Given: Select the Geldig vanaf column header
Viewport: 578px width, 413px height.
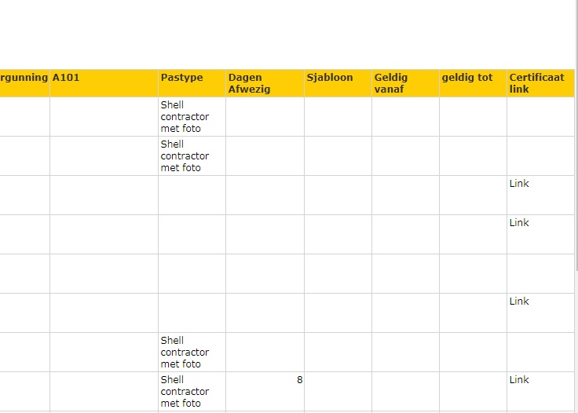Looking at the screenshot, I should coord(391,83).
